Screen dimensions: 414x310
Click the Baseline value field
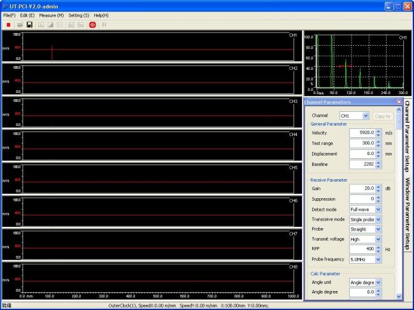pyautogui.click(x=361, y=165)
